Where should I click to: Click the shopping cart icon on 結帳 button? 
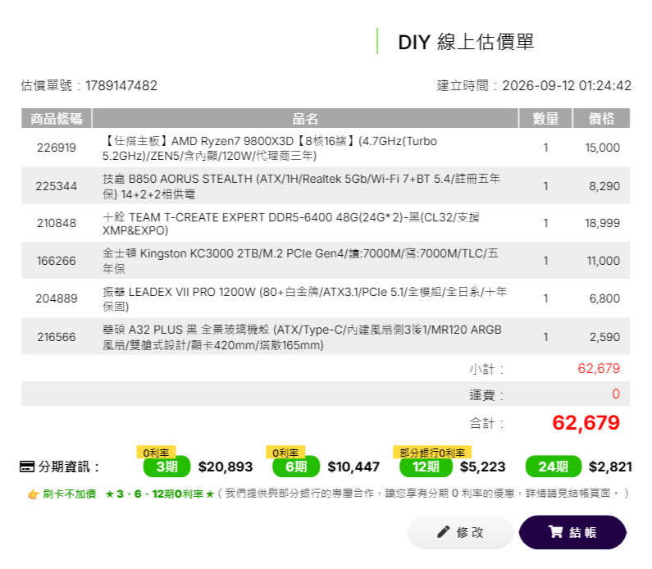pyautogui.click(x=555, y=531)
